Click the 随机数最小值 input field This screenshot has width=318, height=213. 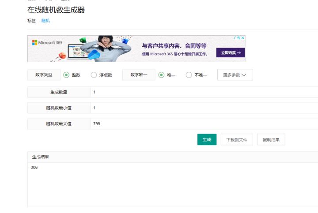pyautogui.click(x=204, y=108)
